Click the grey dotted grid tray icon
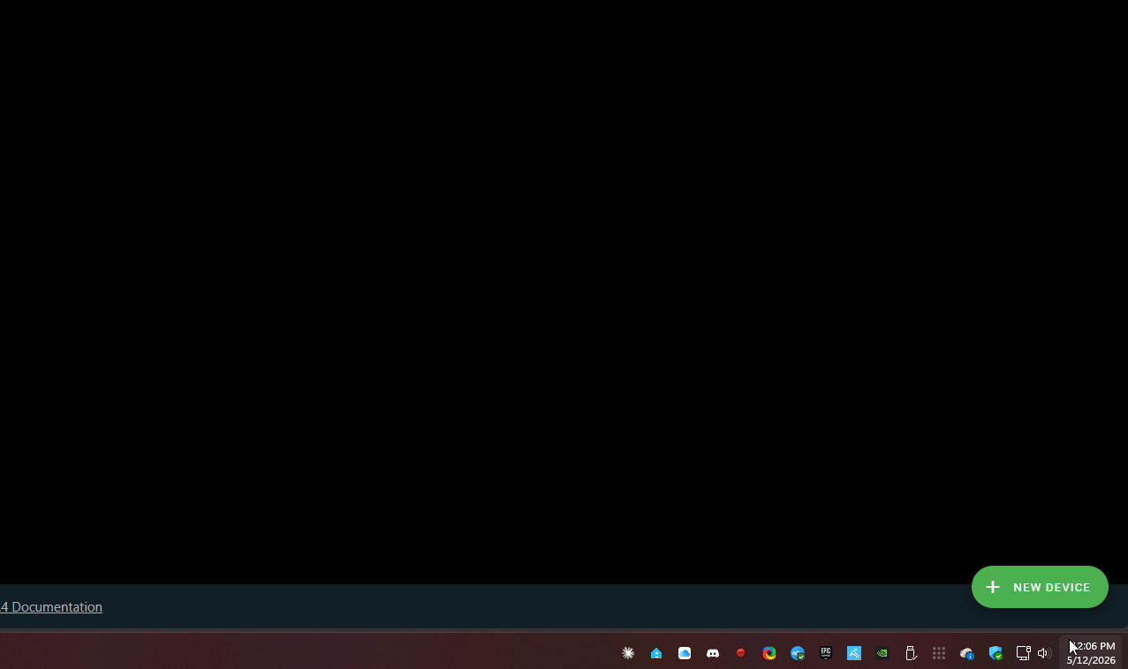1128x669 pixels. [x=939, y=653]
